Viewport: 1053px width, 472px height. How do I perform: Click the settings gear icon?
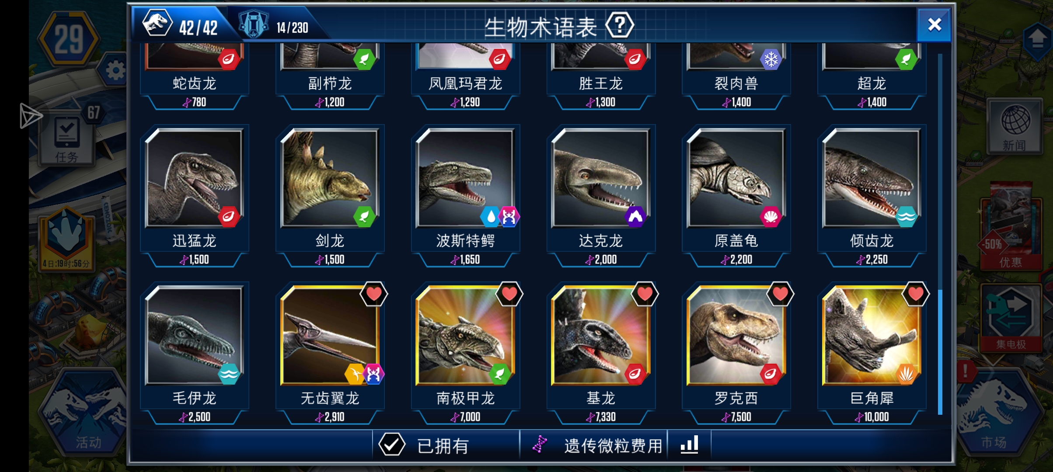115,70
